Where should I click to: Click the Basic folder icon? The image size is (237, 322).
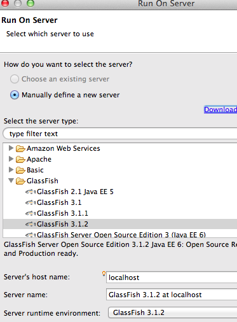[x=20, y=170]
